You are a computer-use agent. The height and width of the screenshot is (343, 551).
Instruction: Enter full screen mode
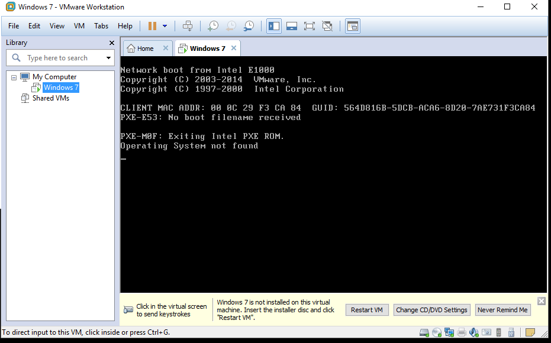click(x=309, y=26)
